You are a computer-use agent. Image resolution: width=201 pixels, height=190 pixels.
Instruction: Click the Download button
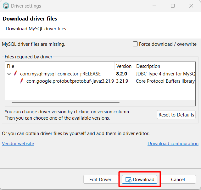coord(140,179)
